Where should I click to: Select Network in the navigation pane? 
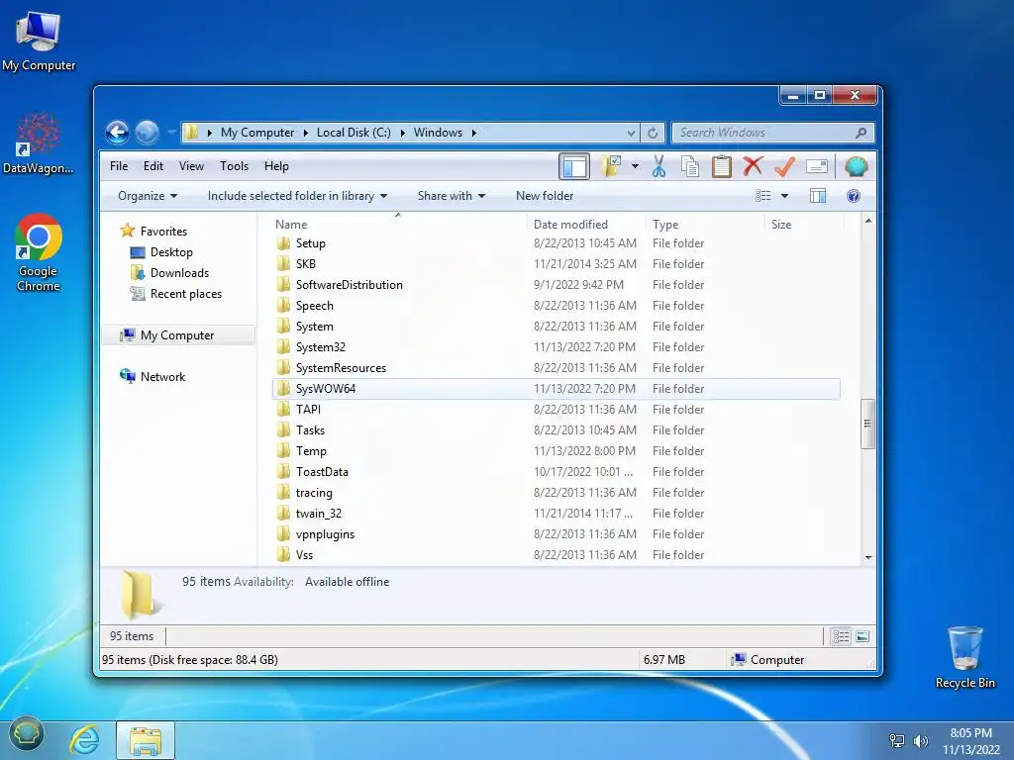162,377
